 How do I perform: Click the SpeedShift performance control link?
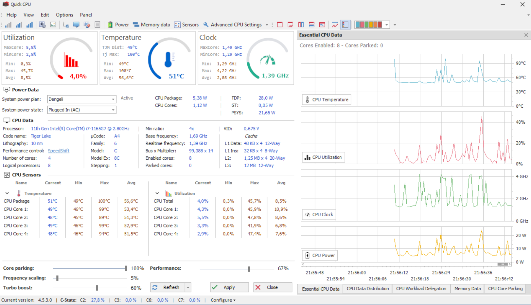(x=59, y=151)
